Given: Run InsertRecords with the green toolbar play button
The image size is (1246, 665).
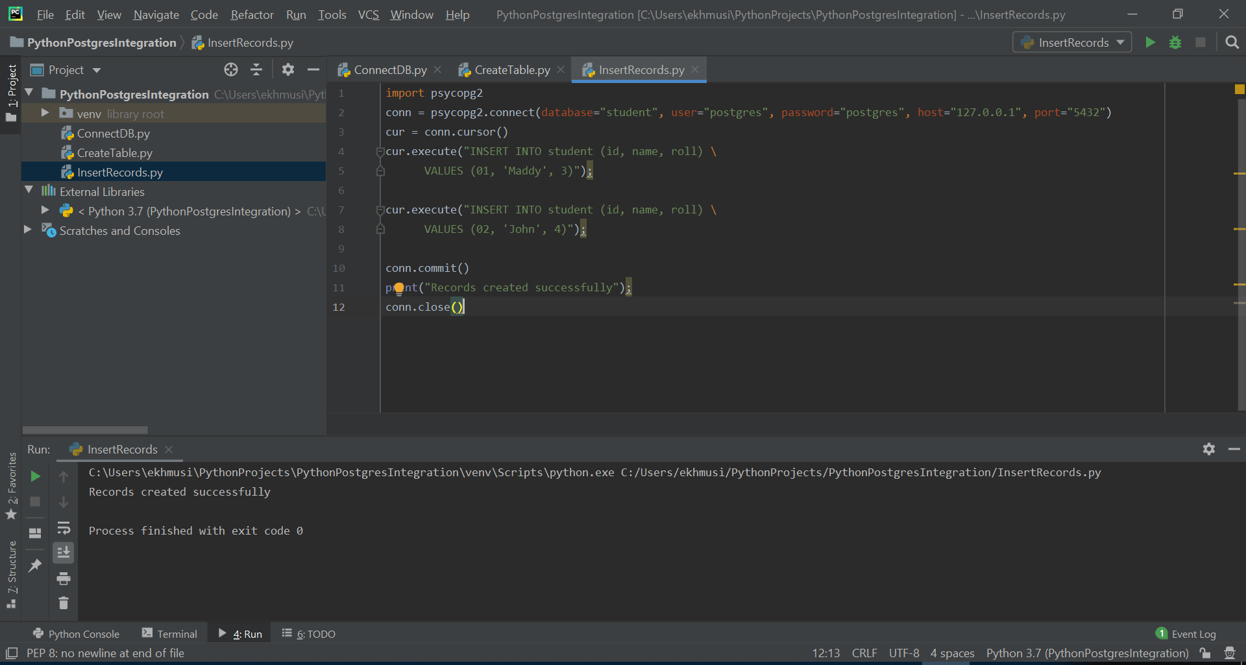Looking at the screenshot, I should click(x=1150, y=43).
